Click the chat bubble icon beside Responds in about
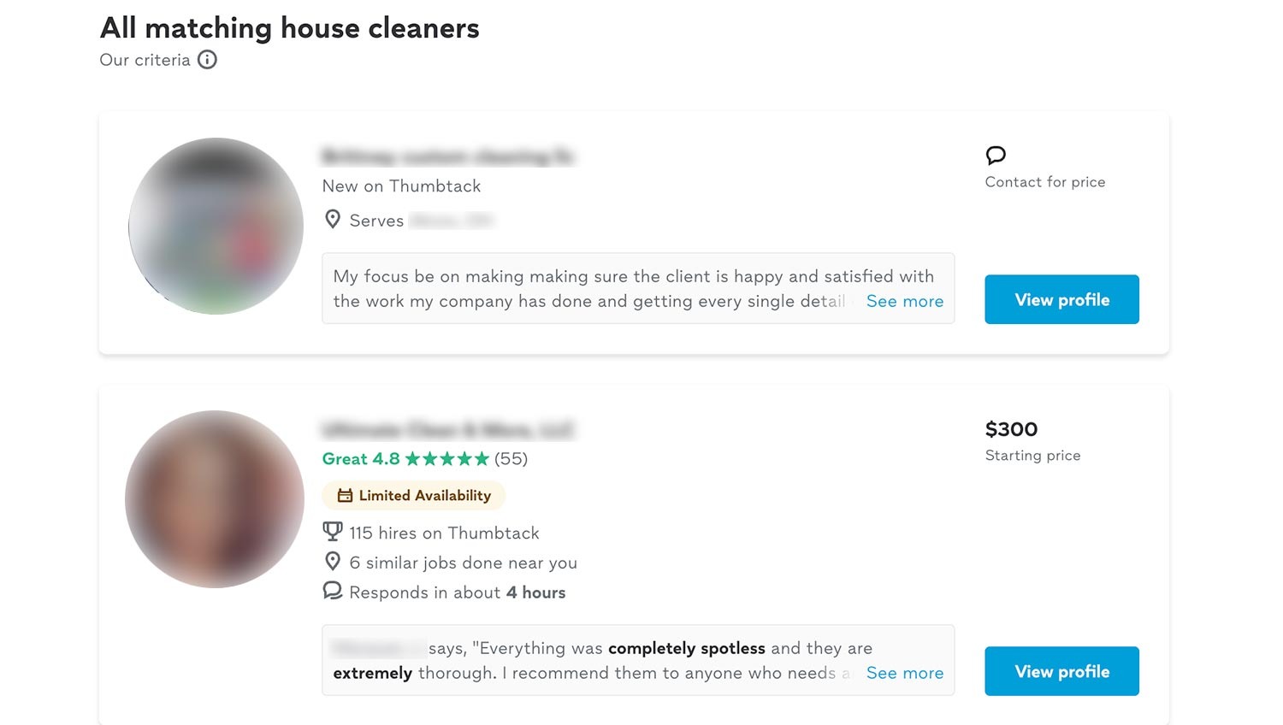This screenshot has height=725, width=1283. coord(333,591)
